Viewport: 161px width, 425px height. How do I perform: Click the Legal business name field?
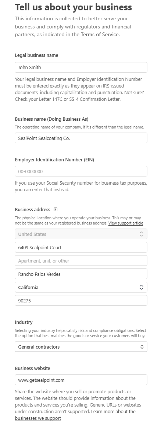[x=81, y=68]
